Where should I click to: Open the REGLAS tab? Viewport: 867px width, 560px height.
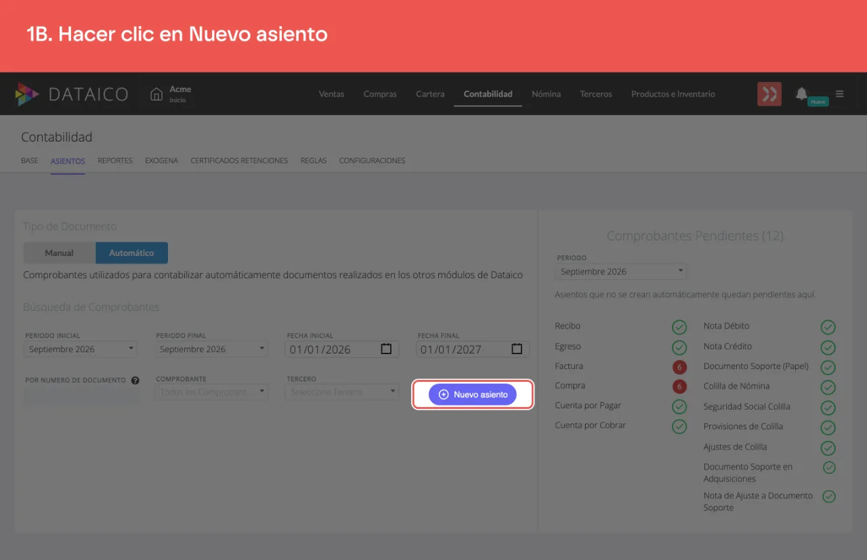[x=314, y=160]
